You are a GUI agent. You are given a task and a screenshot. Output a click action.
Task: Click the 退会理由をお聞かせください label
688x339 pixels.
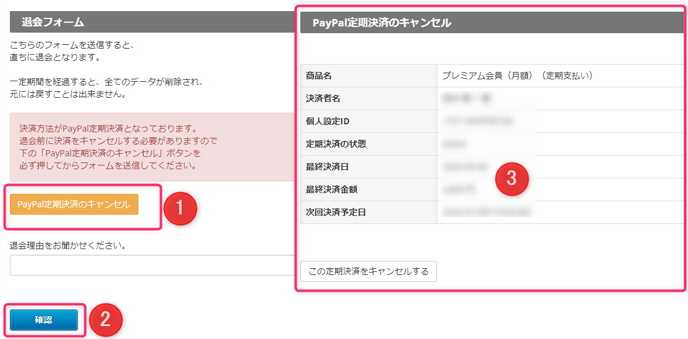(68, 245)
